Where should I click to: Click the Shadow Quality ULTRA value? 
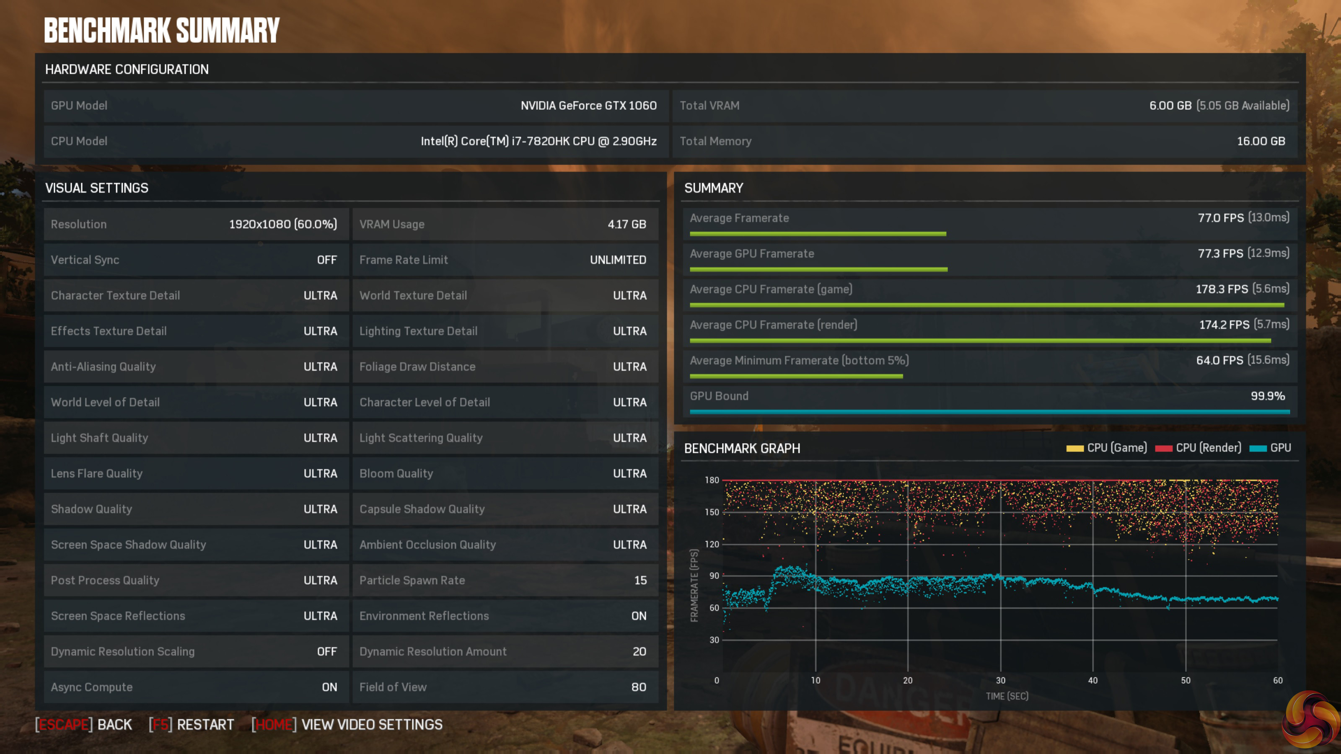click(x=320, y=509)
